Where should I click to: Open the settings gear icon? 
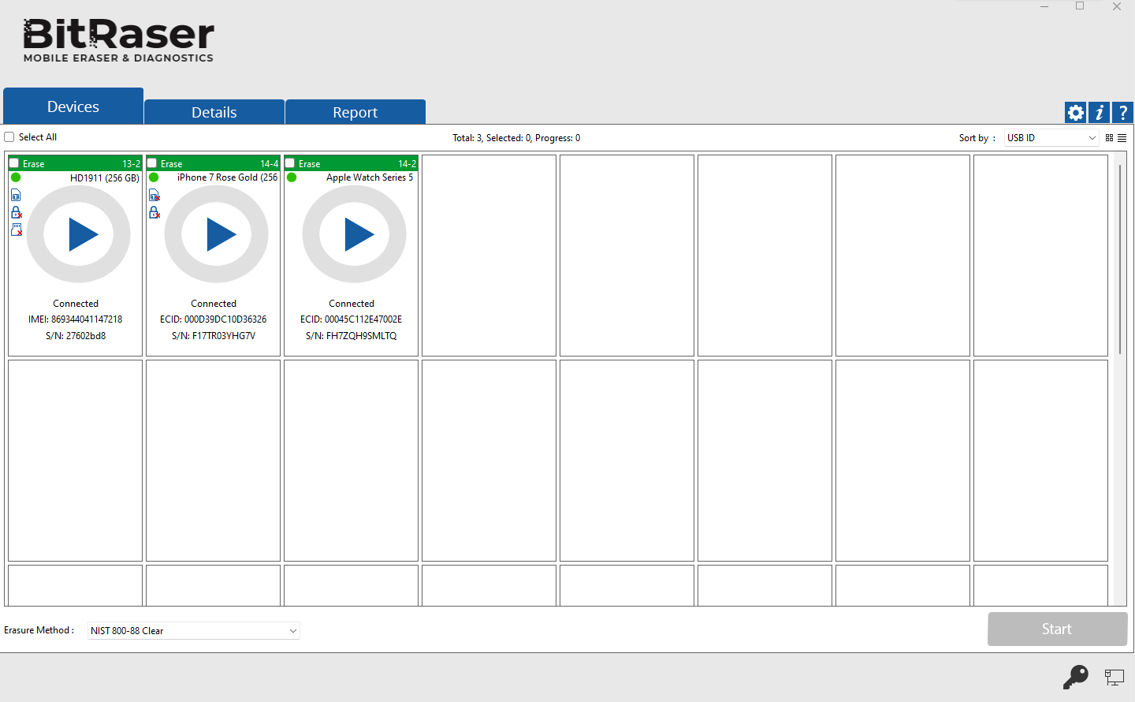point(1075,113)
